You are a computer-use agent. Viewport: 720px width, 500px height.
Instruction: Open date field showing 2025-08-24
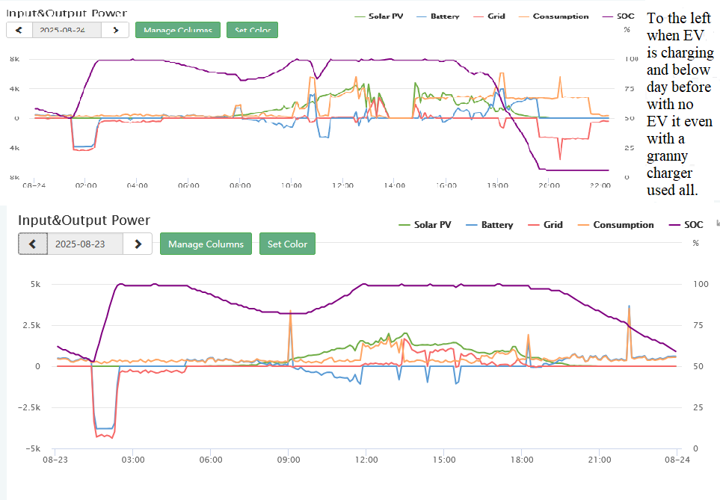pyautogui.click(x=67, y=30)
